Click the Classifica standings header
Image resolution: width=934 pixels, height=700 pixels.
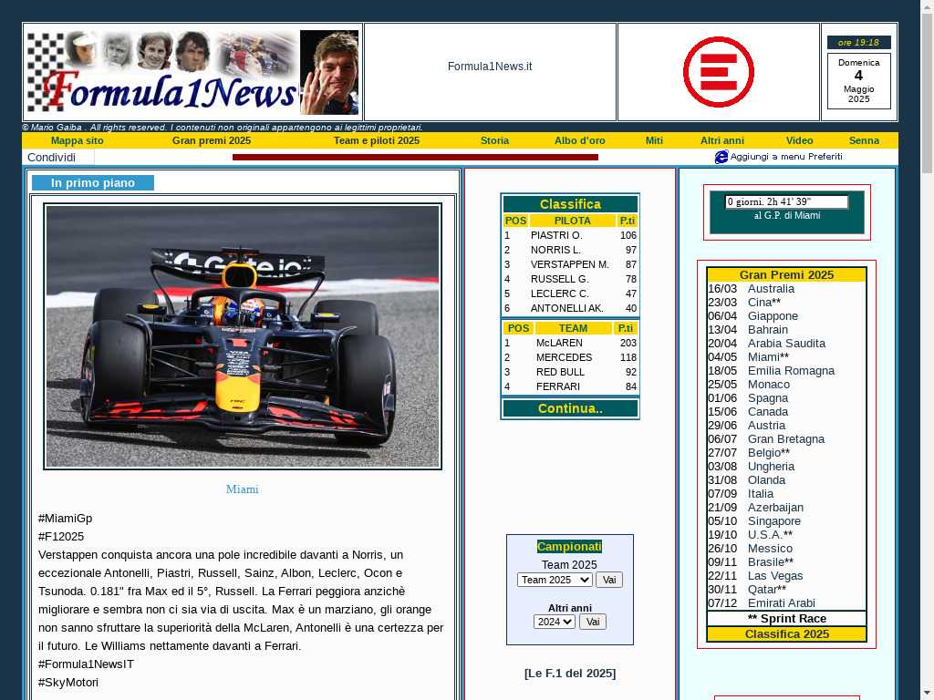coord(570,204)
